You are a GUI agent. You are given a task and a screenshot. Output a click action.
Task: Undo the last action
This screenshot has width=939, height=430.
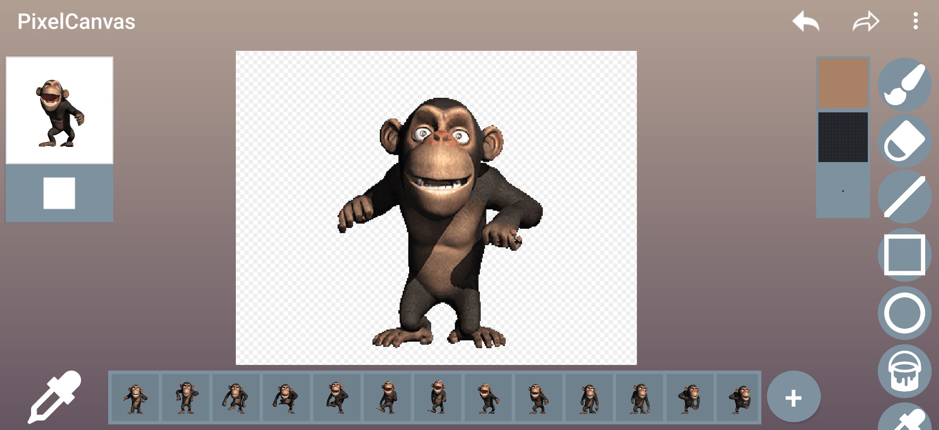pyautogui.click(x=805, y=22)
